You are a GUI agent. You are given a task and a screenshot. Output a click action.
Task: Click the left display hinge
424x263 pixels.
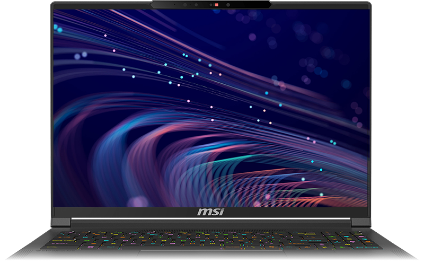(x=61, y=222)
